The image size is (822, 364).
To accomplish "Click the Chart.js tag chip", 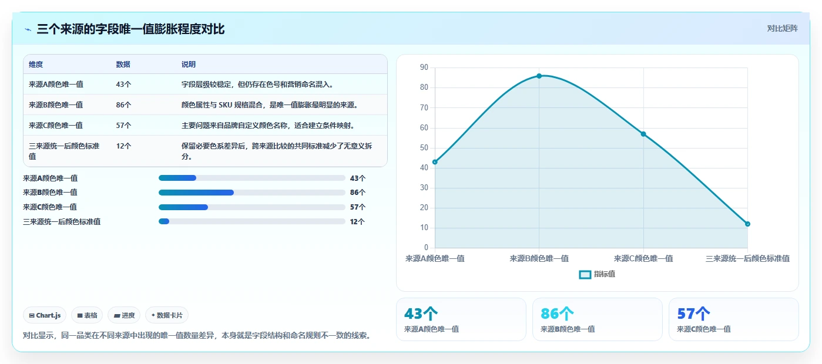I will point(45,315).
